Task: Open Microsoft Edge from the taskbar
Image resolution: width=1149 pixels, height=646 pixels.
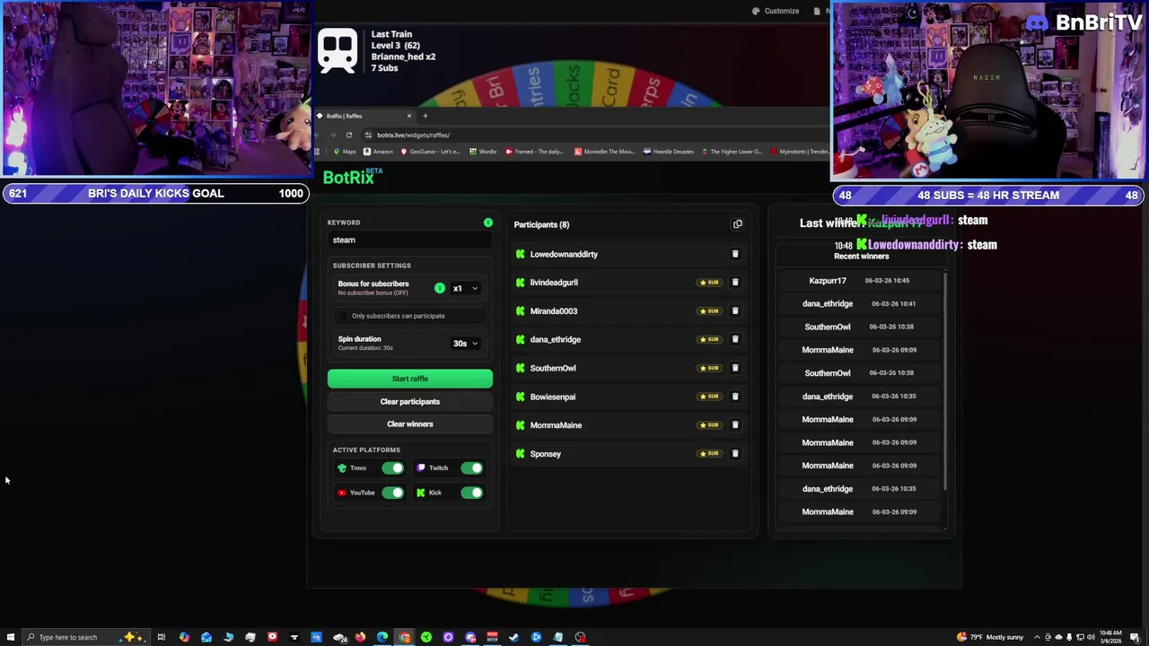Action: [x=382, y=637]
